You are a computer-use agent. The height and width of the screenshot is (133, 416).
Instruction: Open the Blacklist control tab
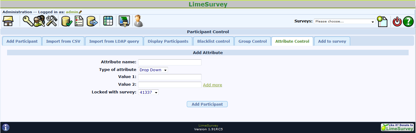[213, 41]
